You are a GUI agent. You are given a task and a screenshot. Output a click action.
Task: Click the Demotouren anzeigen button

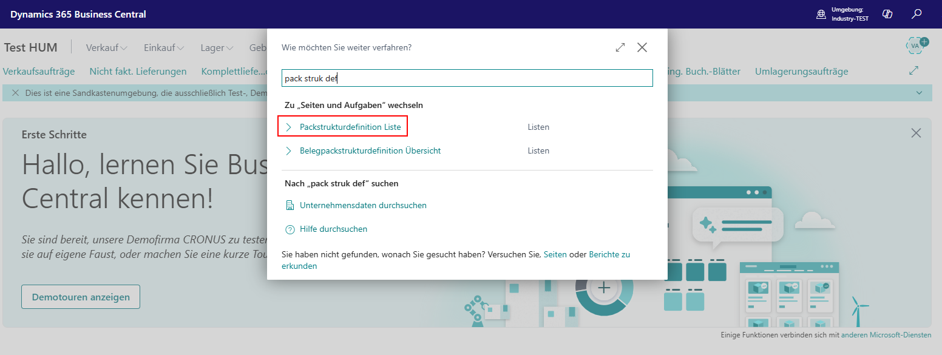click(81, 297)
